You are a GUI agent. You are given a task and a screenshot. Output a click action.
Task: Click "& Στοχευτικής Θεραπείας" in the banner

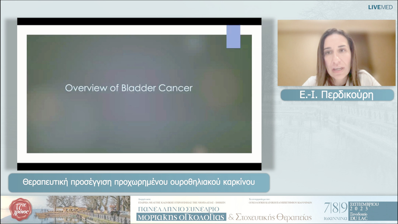[270, 217]
